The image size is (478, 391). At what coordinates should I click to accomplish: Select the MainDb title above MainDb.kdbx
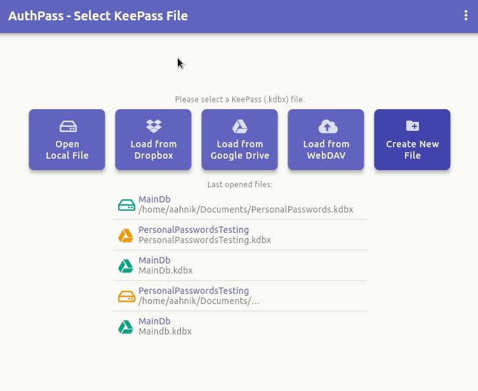pyautogui.click(x=154, y=260)
